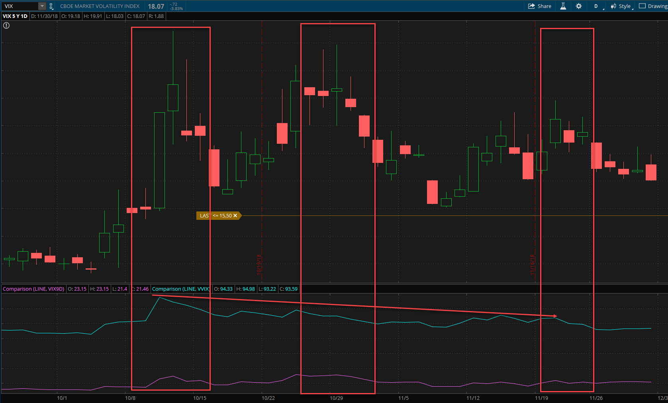Open the Drawings tools menu
The height and width of the screenshot is (403, 668).
(653, 6)
